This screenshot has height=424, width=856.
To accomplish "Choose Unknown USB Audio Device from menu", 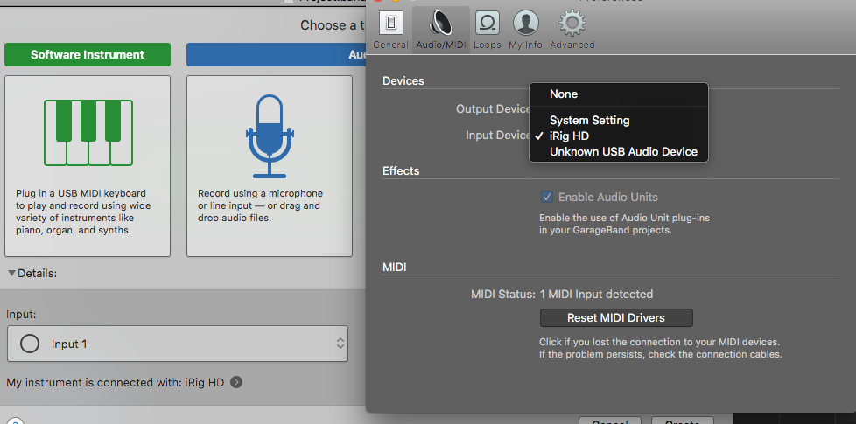I will point(619,152).
